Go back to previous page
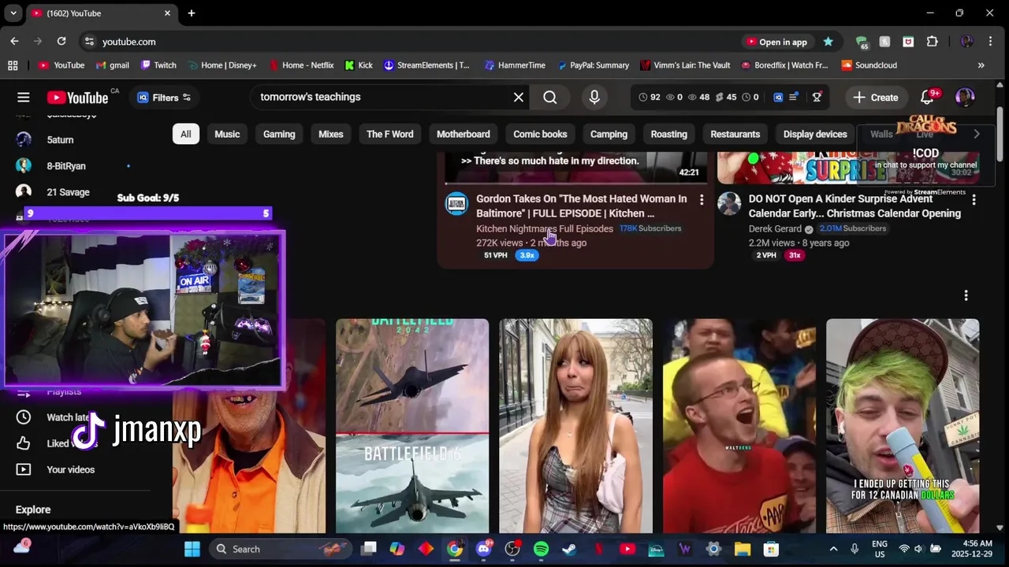Image resolution: width=1009 pixels, height=567 pixels. (14, 41)
